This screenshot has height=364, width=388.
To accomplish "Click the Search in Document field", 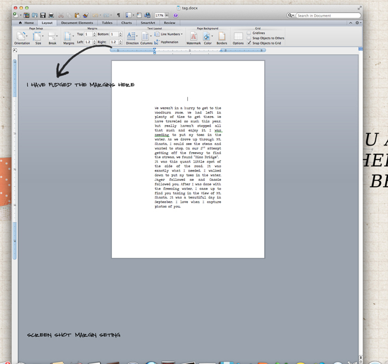I will (327, 15).
